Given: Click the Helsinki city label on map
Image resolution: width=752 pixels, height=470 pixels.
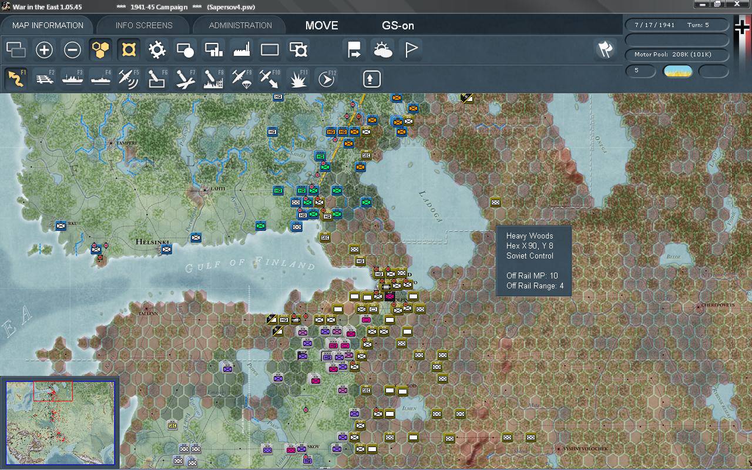Looking at the screenshot, I should click(x=152, y=242).
